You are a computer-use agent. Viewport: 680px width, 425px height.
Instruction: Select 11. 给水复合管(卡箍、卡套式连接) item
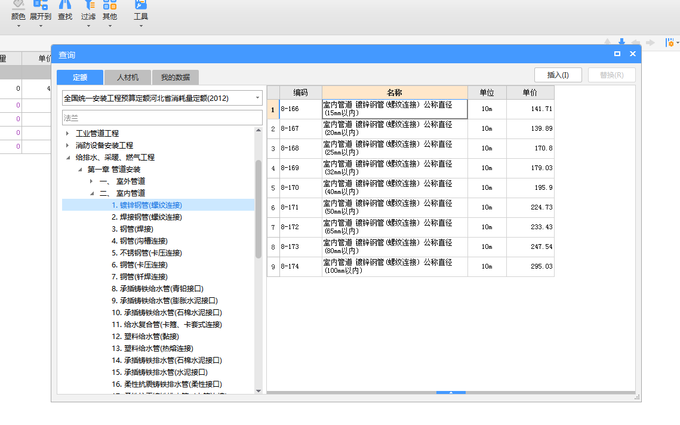(x=167, y=324)
